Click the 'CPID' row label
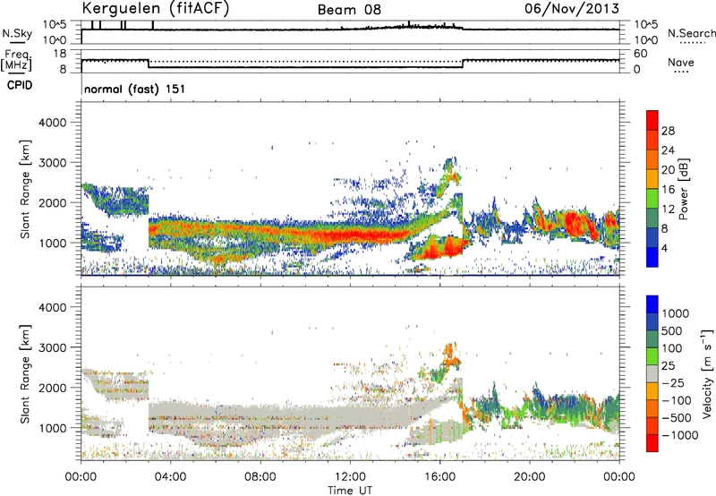 point(20,85)
